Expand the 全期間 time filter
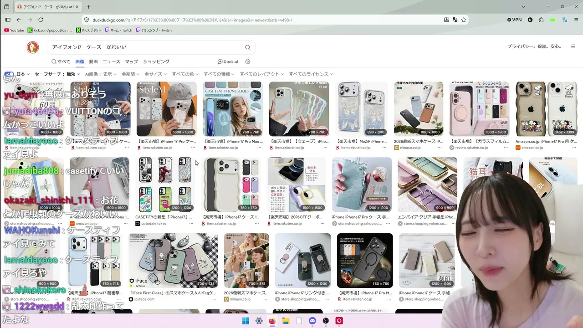The image size is (583, 328). [131, 74]
